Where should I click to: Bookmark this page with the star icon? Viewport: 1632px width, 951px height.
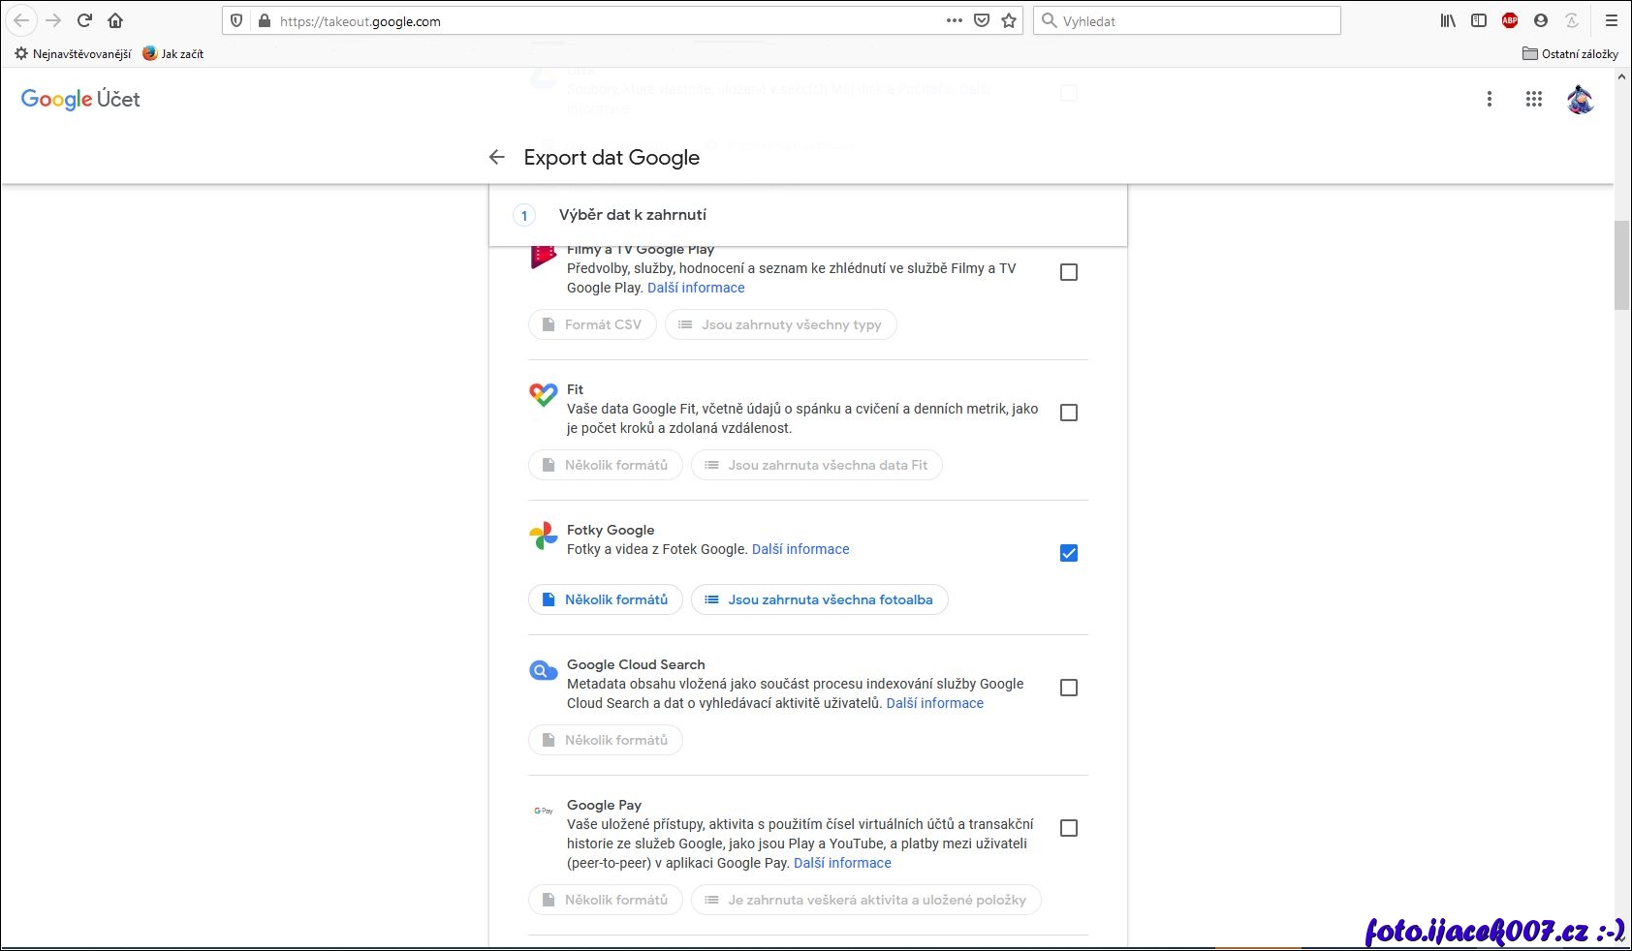coord(1009,20)
